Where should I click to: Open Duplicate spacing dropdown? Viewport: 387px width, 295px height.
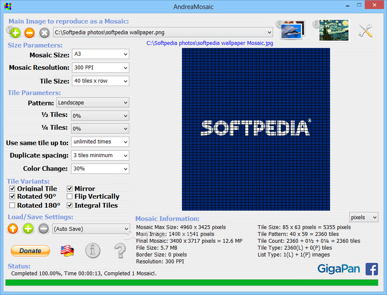click(x=100, y=155)
